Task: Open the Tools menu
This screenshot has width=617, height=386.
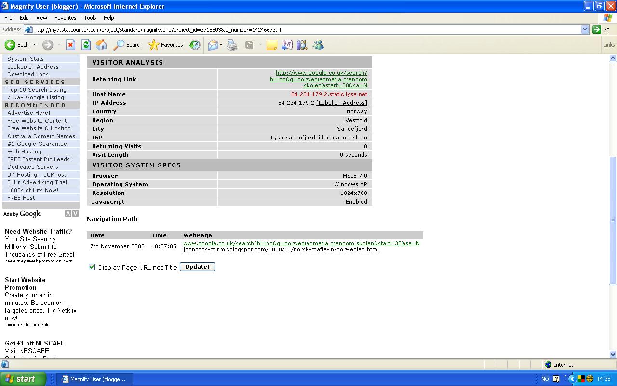Action: pyautogui.click(x=90, y=18)
